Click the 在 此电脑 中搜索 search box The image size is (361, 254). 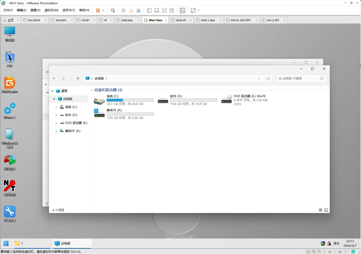pos(301,78)
